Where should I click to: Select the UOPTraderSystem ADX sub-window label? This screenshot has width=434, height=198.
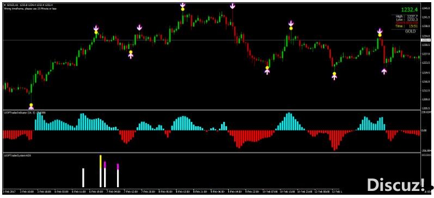pos(17,156)
